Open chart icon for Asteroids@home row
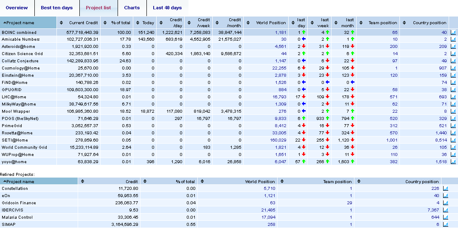The height and width of the screenshot is (228, 458). point(453,46)
